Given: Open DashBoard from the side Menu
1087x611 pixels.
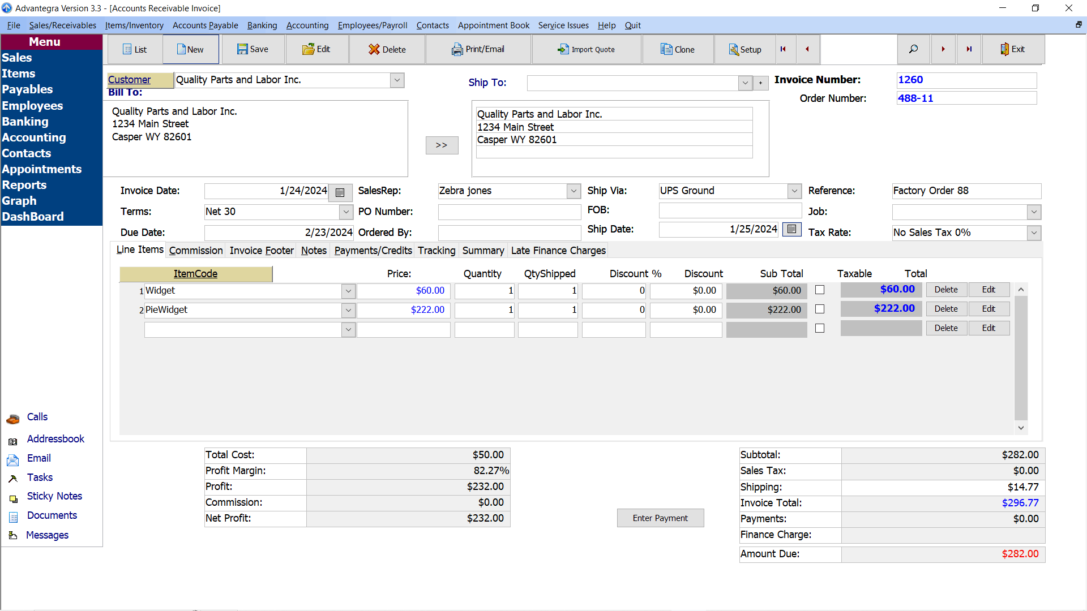Looking at the screenshot, I should pos(33,217).
